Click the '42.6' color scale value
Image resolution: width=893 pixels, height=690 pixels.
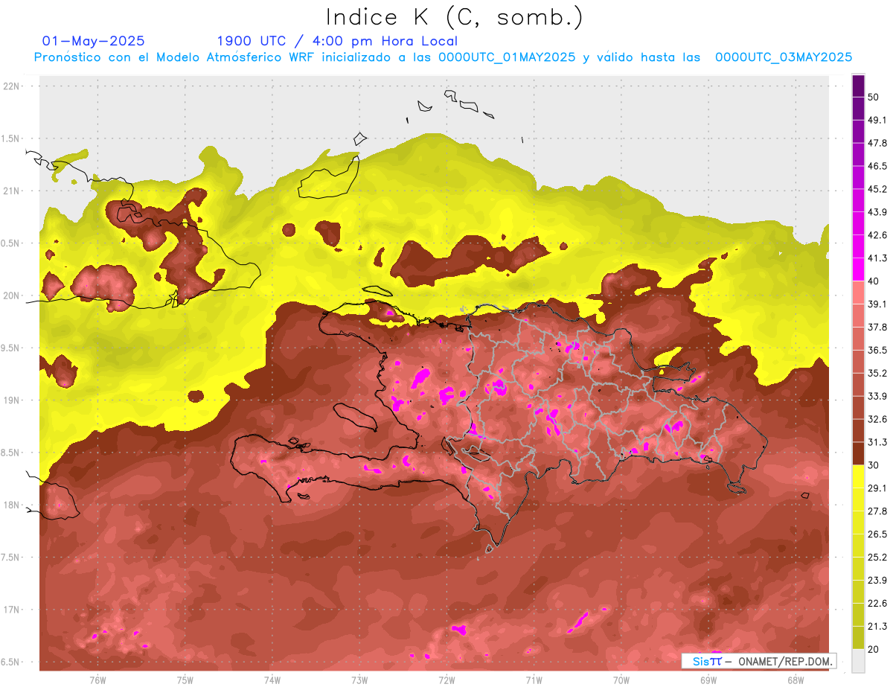(x=877, y=235)
